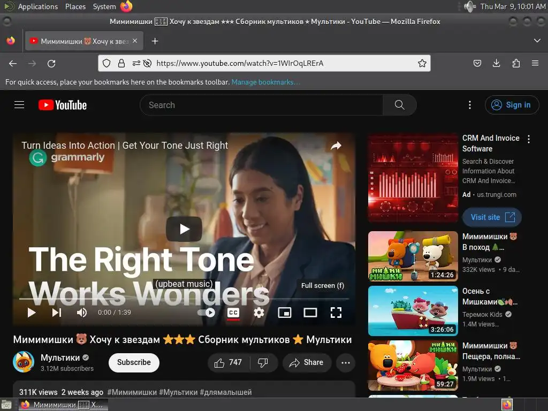This screenshot has width=548, height=411.
Task: Click the URL address field
Action: [285, 63]
